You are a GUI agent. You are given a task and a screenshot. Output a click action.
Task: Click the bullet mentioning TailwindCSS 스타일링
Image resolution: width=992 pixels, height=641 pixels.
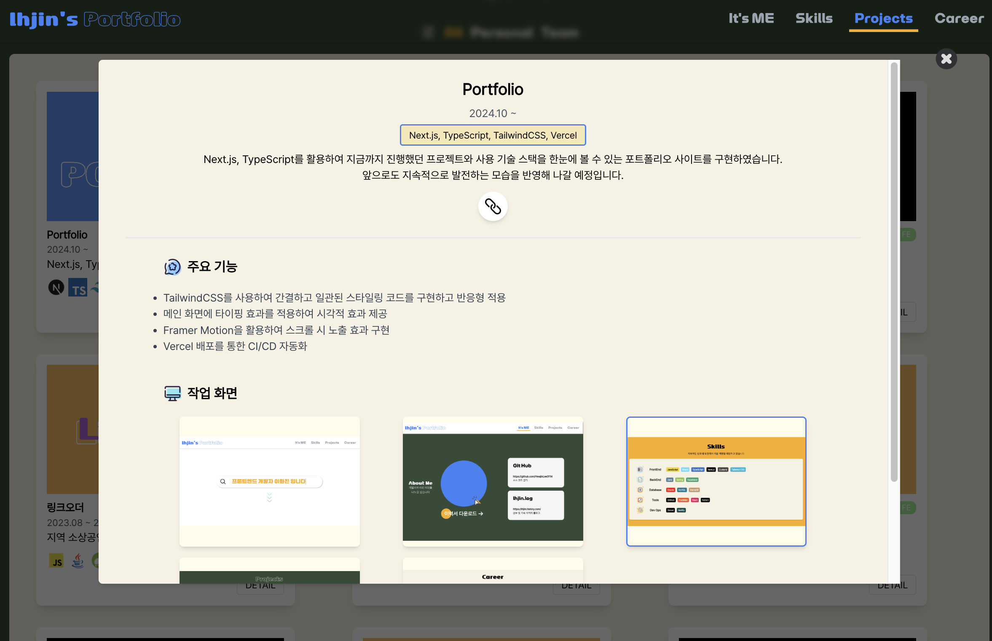point(334,298)
